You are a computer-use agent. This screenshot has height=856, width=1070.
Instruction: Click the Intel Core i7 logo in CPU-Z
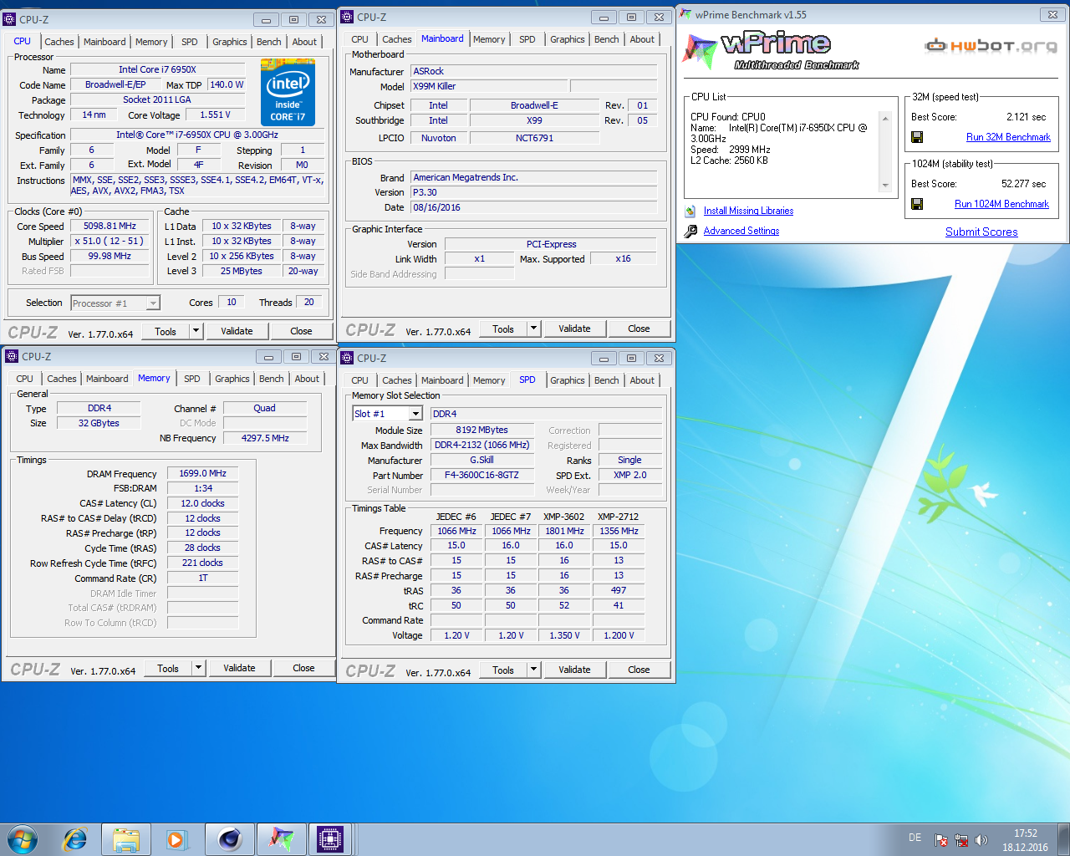tap(288, 92)
